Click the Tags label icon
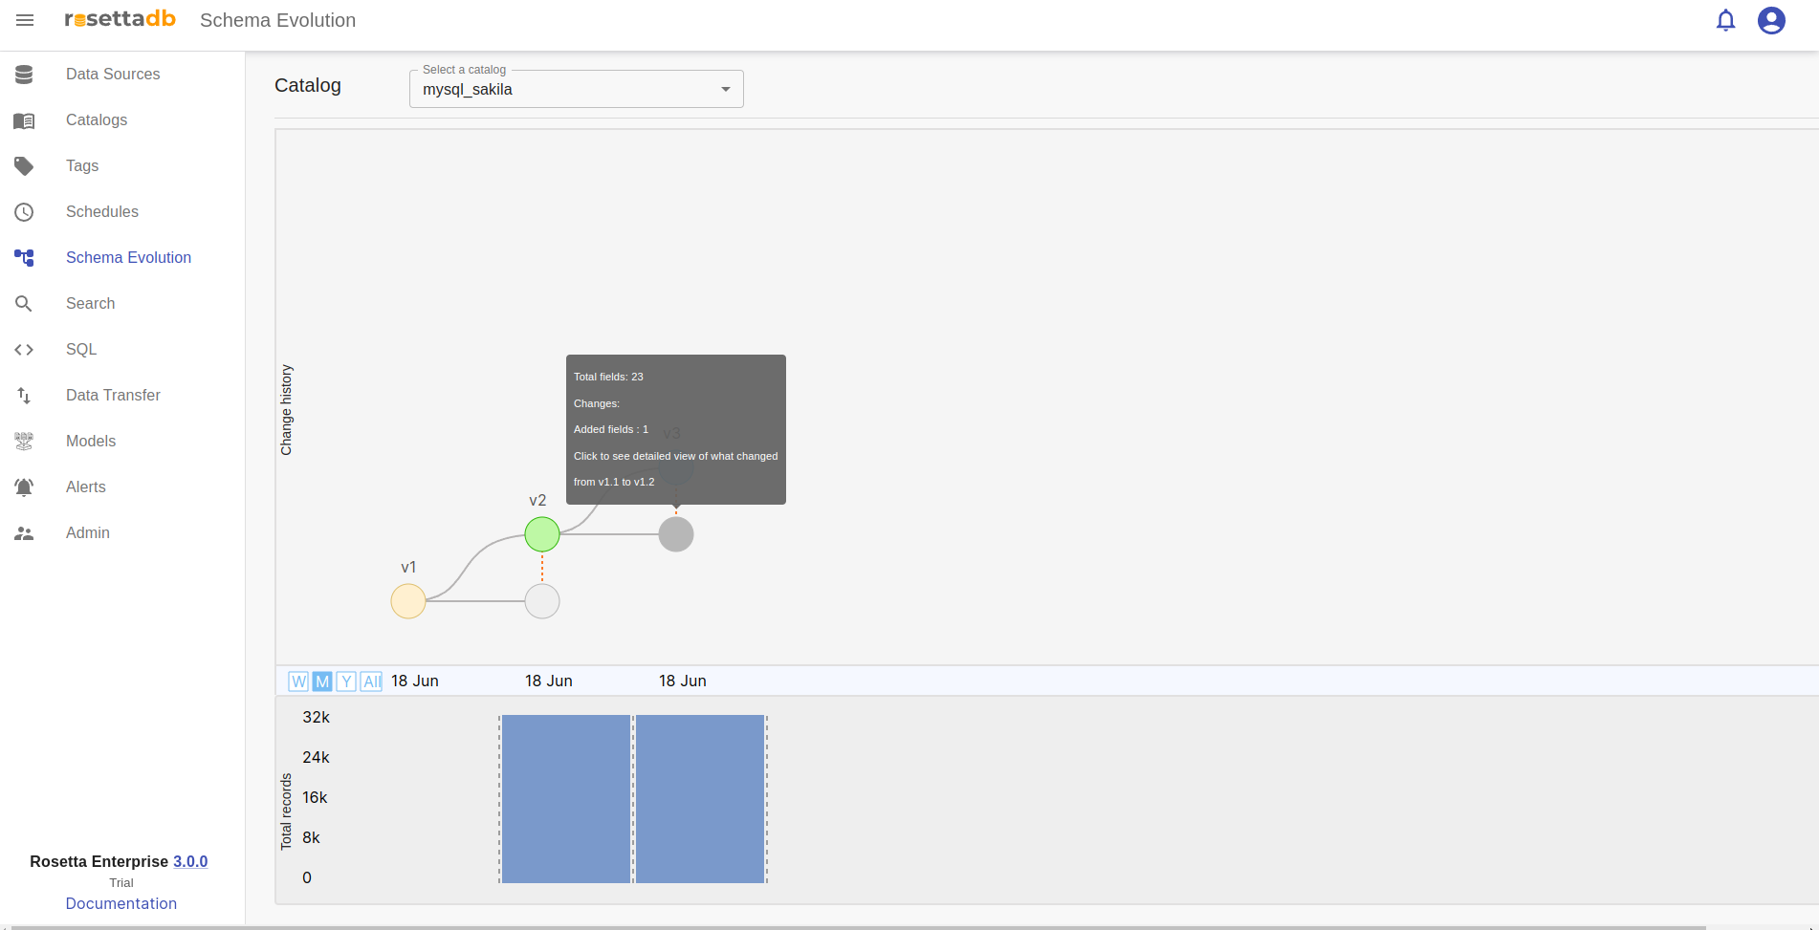 coord(24,166)
